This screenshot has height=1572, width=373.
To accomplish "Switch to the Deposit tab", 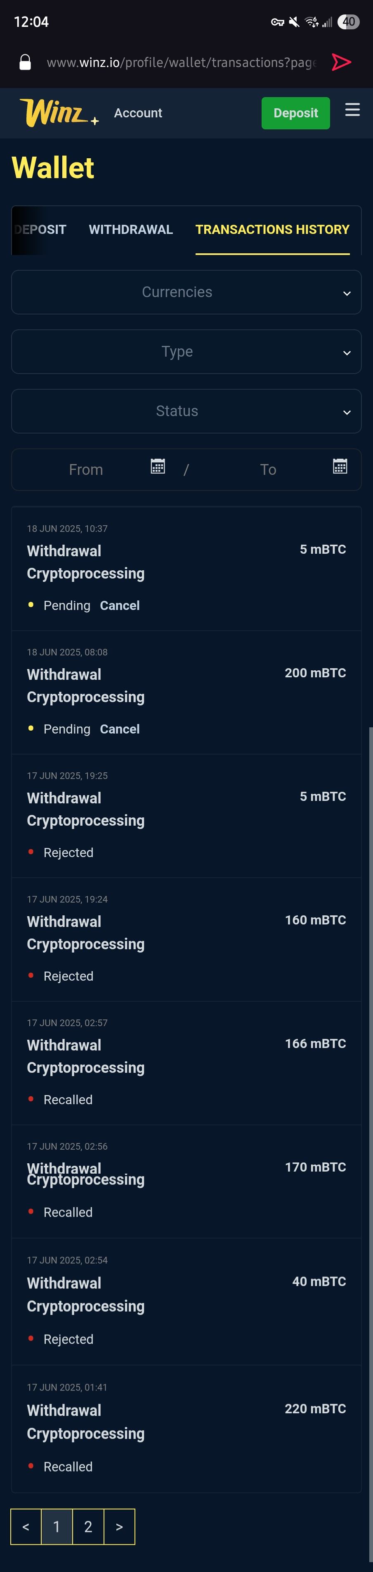I will [x=40, y=229].
